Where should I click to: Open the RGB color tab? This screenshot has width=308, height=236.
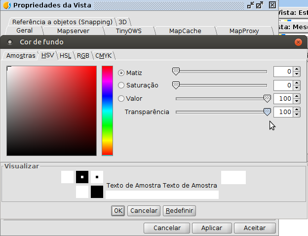pyautogui.click(x=83, y=56)
